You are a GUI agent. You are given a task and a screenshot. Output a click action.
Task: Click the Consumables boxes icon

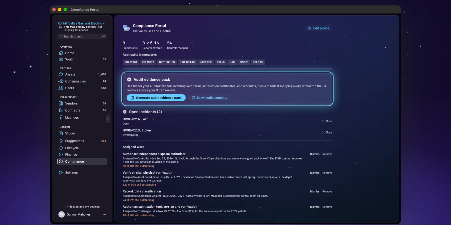[61, 81]
